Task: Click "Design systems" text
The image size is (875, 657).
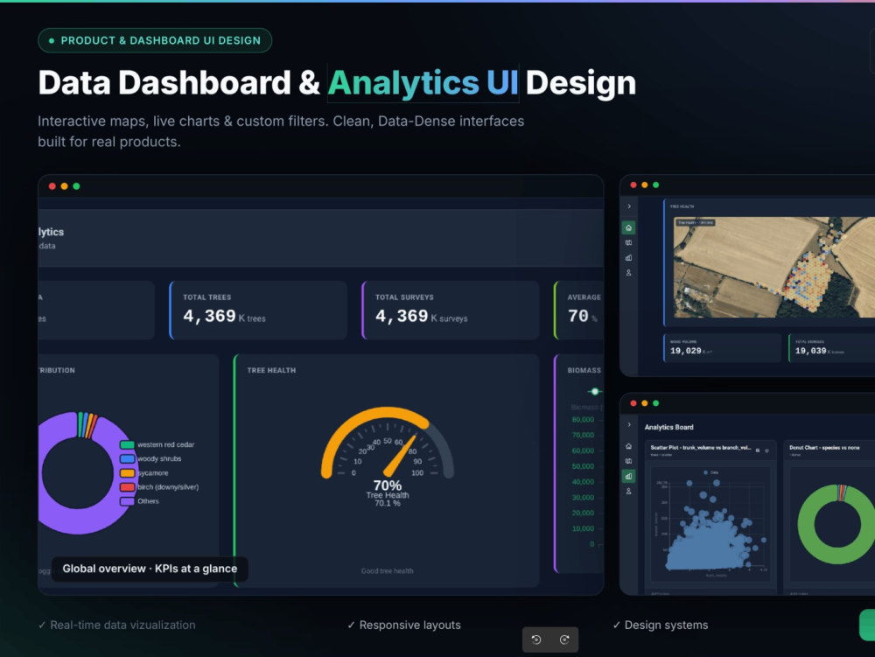Action: (x=666, y=626)
